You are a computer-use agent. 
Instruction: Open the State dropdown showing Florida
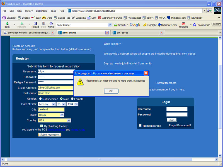pos(51,115)
